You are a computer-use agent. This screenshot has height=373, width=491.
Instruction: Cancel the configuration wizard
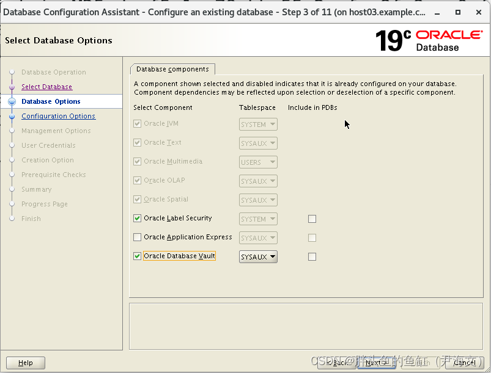[x=464, y=363]
